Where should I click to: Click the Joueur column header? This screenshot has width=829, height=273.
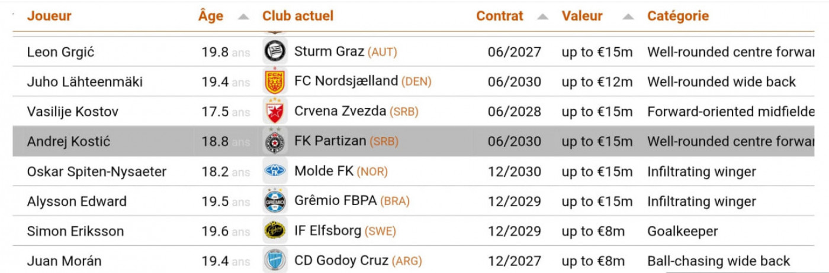(49, 16)
